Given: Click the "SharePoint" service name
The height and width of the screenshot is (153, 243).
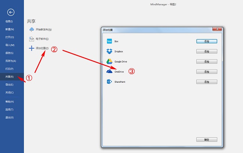Looking at the screenshot, I should [x=120, y=82].
